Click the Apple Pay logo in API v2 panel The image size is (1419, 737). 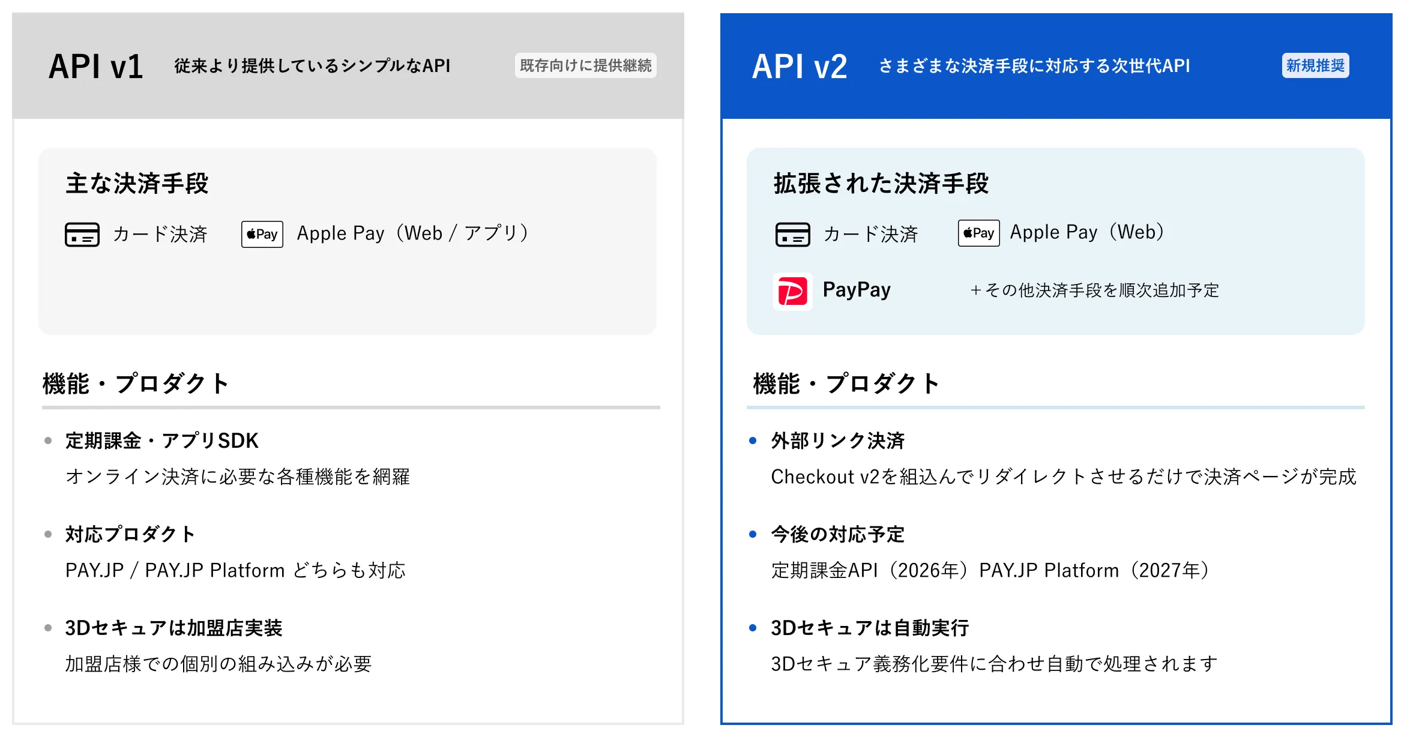click(978, 233)
